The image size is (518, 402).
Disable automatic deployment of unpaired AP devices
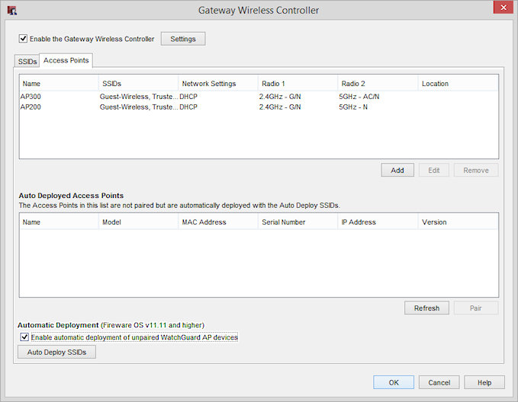(24, 337)
